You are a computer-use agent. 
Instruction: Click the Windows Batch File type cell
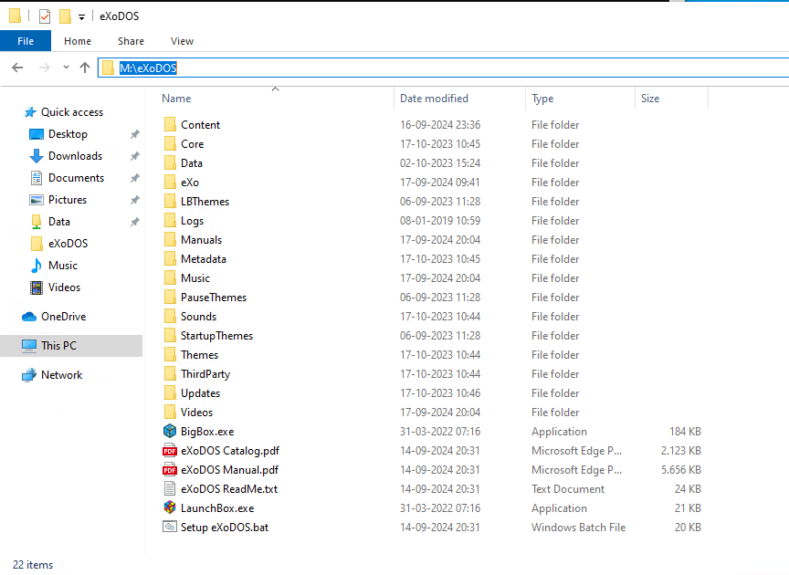(x=579, y=528)
